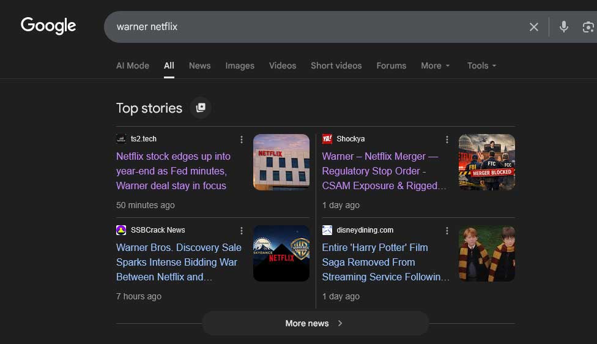Viewport: 597px width, 344px height.
Task: Open the News tab
Action: [199, 65]
